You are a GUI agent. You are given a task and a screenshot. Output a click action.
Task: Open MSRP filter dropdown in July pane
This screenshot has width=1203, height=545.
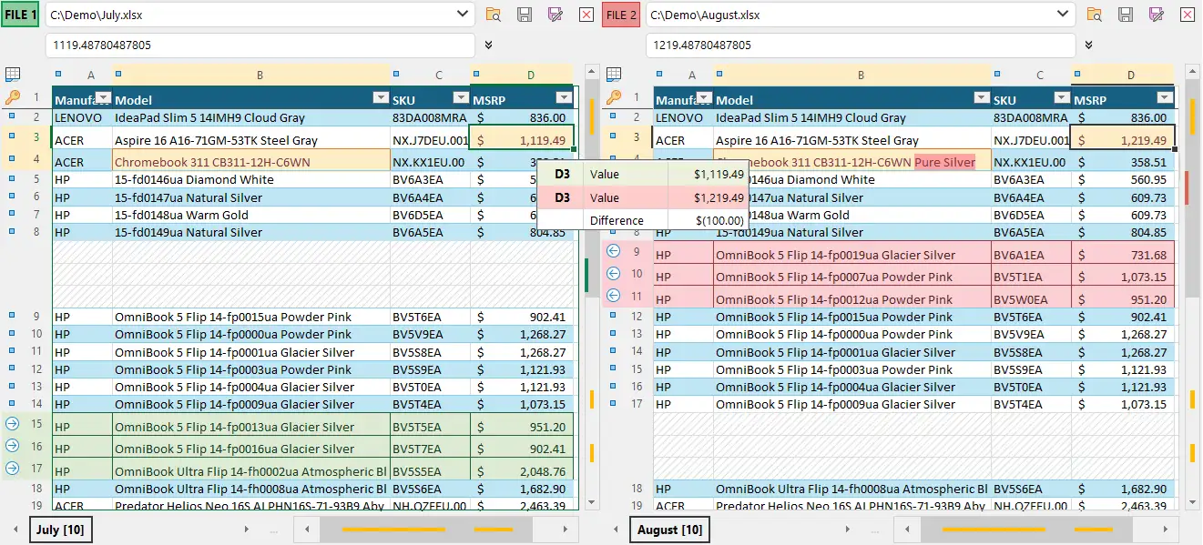(x=562, y=98)
